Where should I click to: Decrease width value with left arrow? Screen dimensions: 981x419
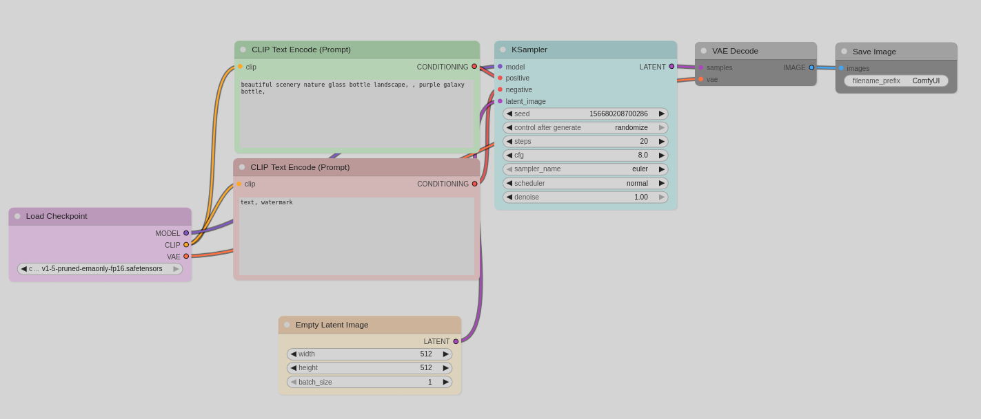[293, 354]
